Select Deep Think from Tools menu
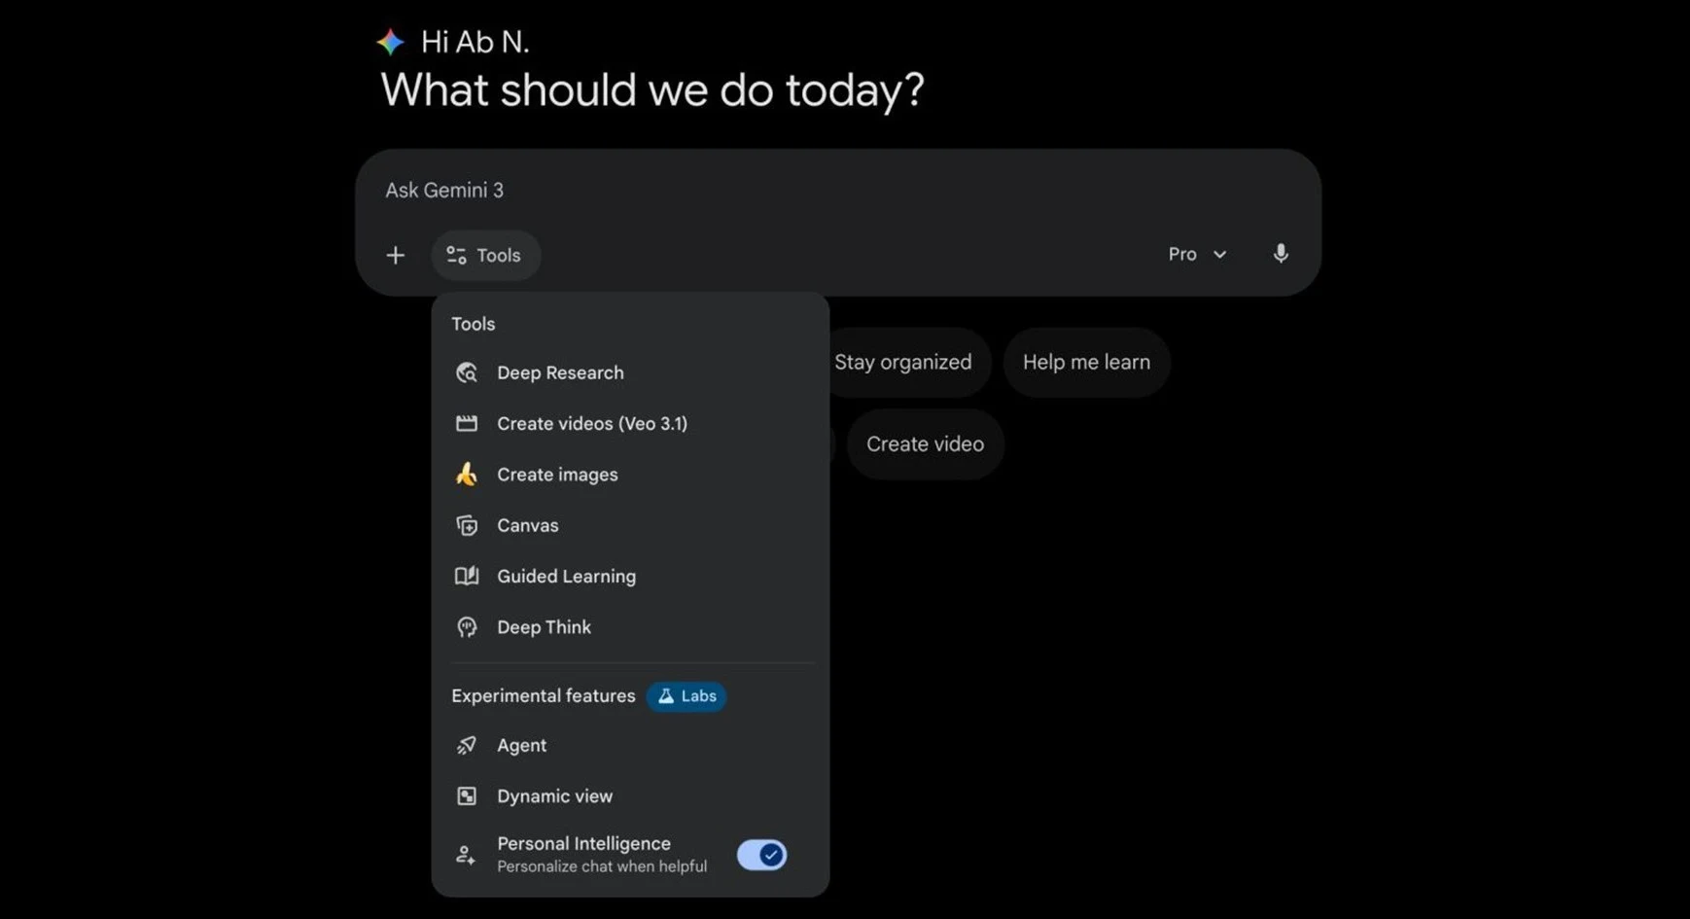This screenshot has height=919, width=1690. point(544,627)
